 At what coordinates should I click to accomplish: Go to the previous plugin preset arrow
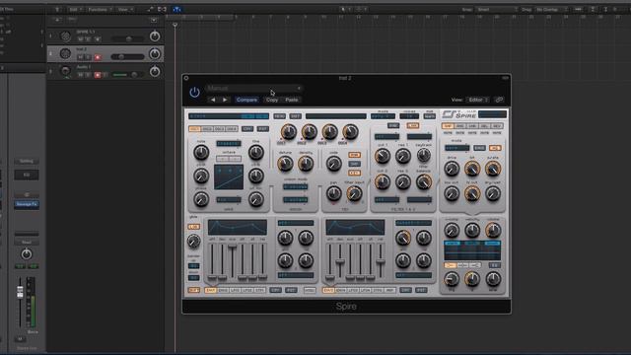point(213,100)
